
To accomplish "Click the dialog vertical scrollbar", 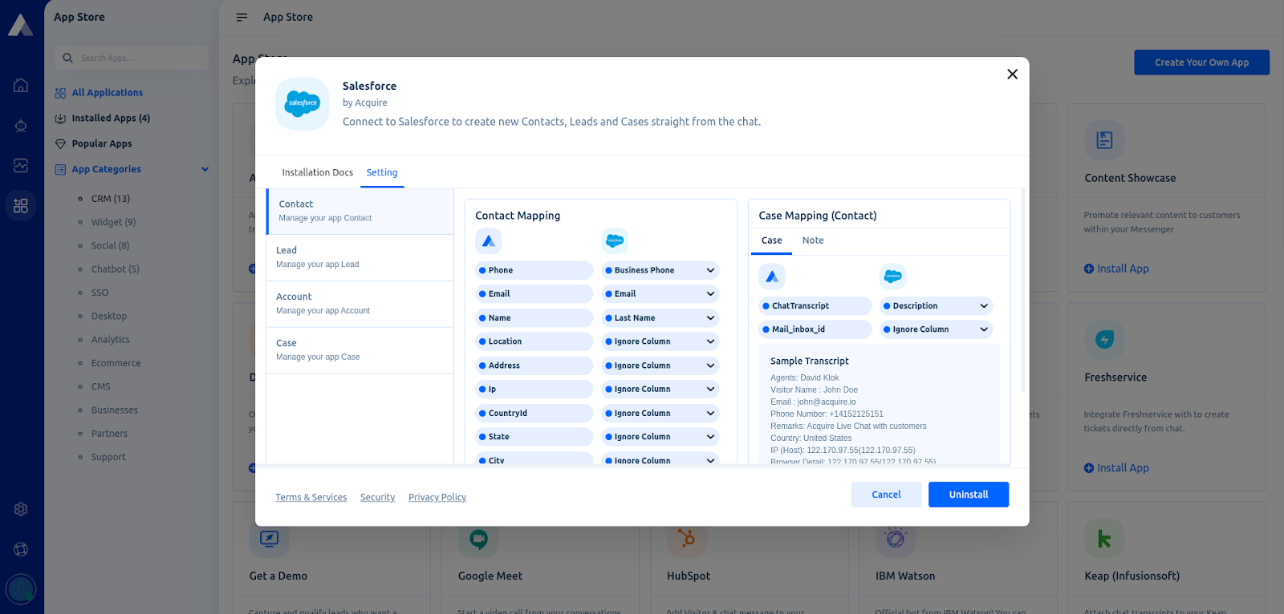I will pyautogui.click(x=1023, y=291).
